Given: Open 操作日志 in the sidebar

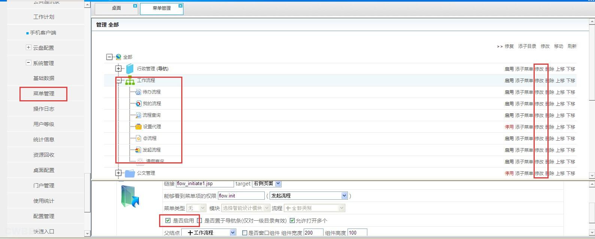Looking at the screenshot, I should pyautogui.click(x=44, y=109).
